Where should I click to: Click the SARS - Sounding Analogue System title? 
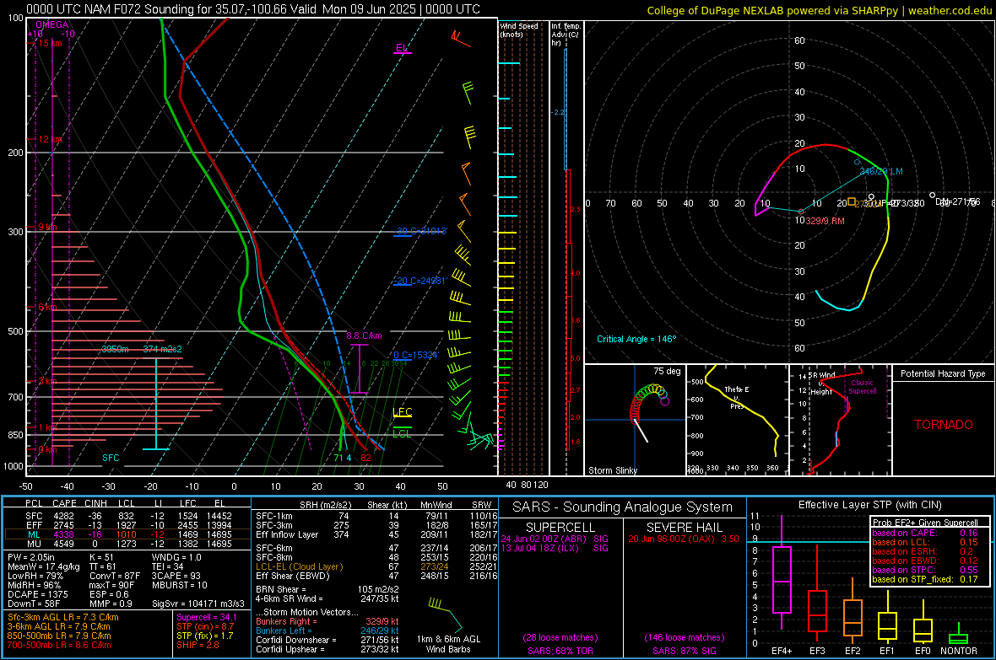pos(622,507)
